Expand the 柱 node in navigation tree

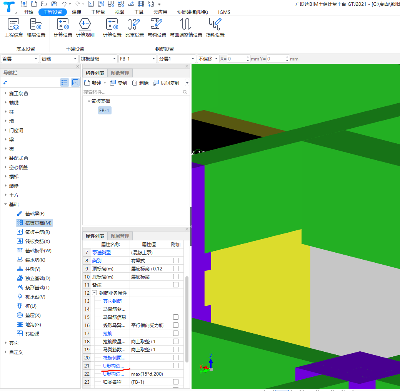(x=6, y=112)
